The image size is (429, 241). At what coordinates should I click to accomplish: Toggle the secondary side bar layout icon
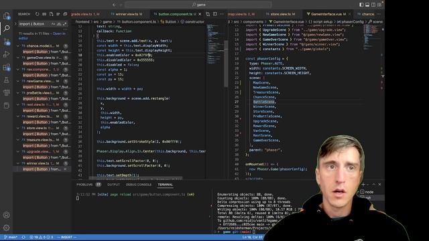[x=373, y=5]
